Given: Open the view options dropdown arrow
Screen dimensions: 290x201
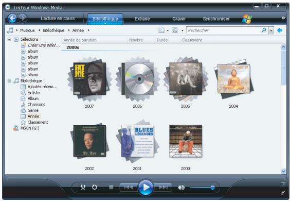Looking at the screenshot, I should 183,30.
